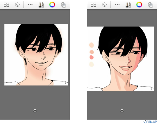Image resolution: width=157 pixels, height=124 pixels.
Task: Pick the medium peach swatch on right canvas
Action: click(x=92, y=52)
